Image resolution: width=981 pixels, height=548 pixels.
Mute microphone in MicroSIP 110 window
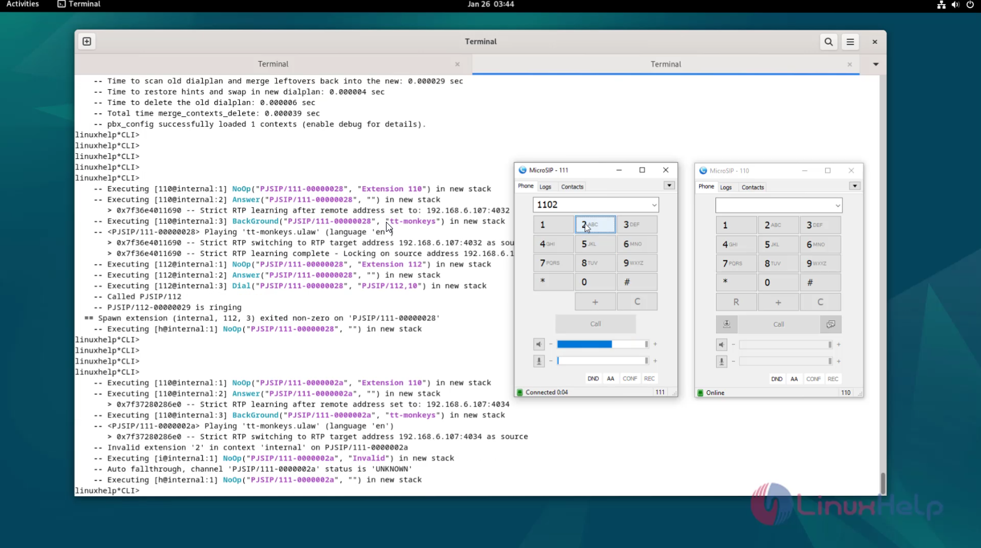coord(721,361)
